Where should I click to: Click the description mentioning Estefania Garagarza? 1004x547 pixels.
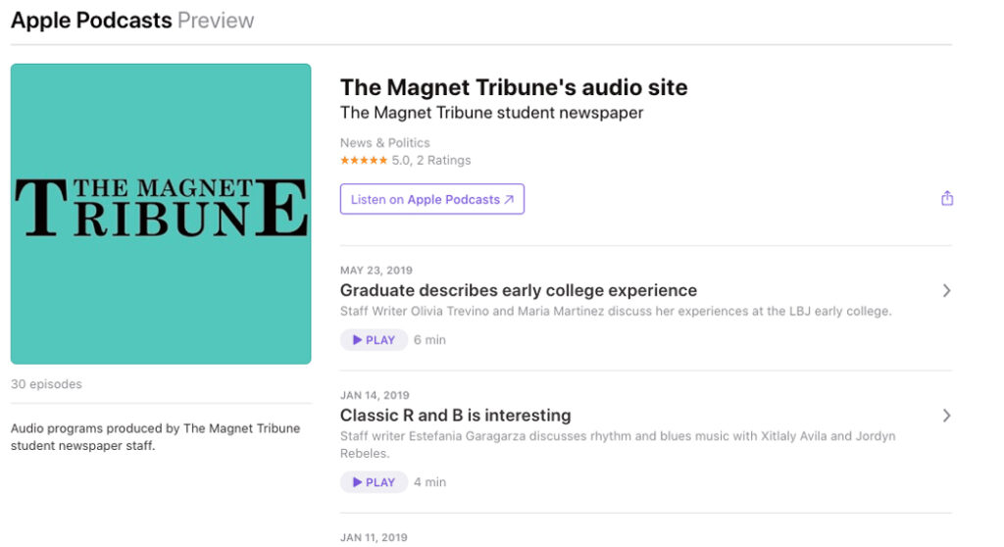[617, 436]
